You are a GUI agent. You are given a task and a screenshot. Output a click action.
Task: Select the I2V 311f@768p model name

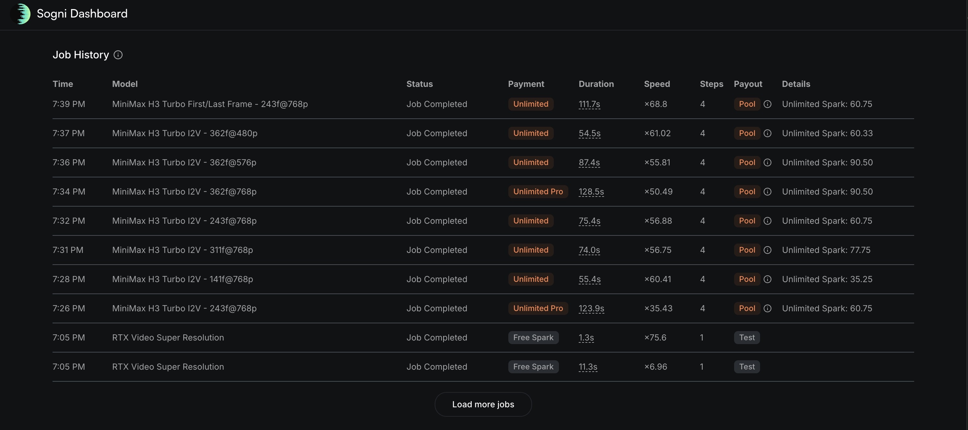[182, 250]
